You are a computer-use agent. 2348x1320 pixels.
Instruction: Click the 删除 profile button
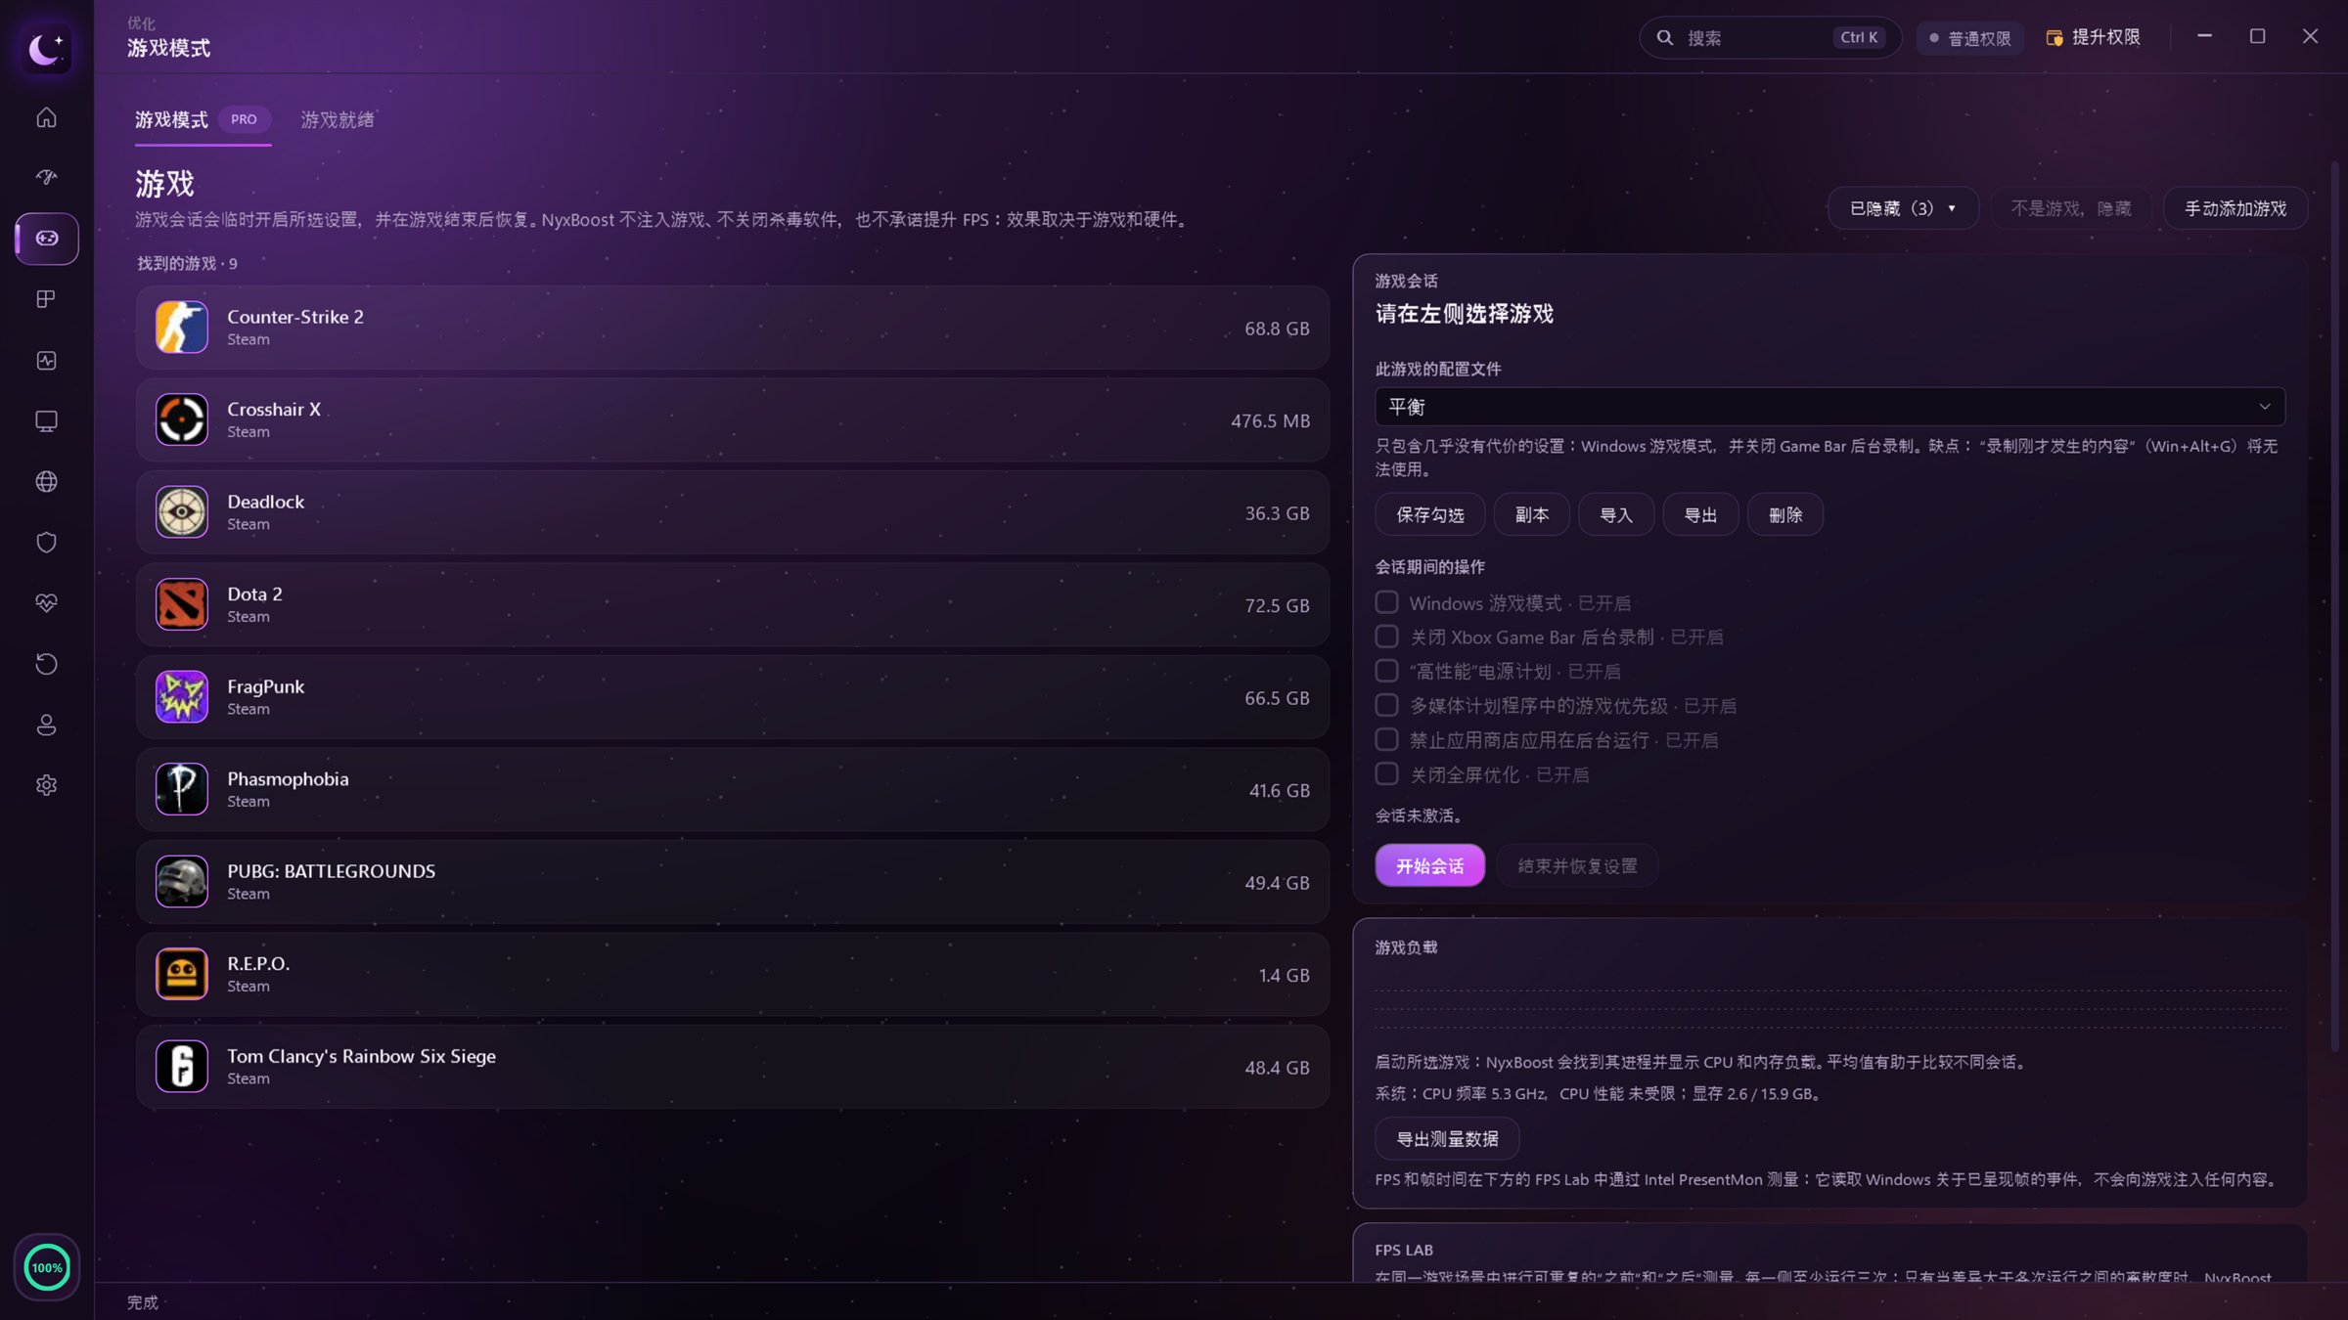1785,515
